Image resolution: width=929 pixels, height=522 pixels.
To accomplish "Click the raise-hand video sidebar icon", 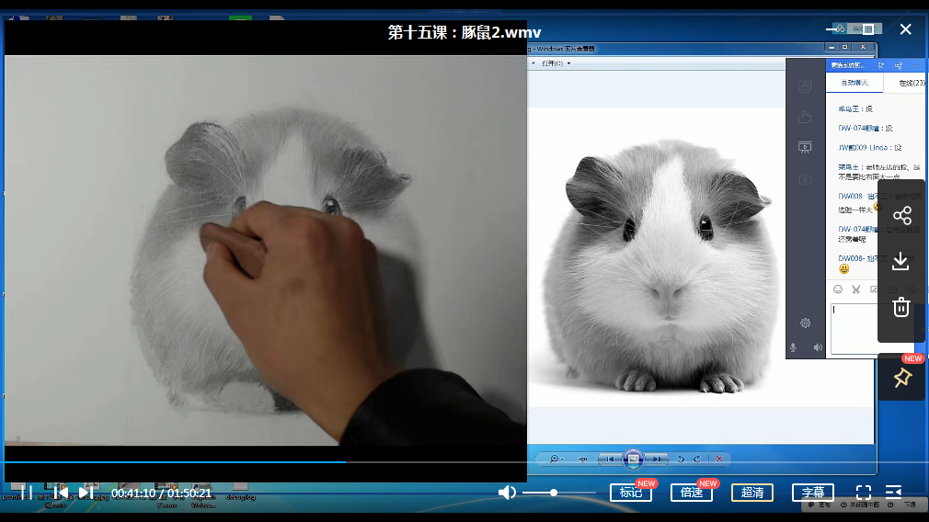I will tap(805, 117).
